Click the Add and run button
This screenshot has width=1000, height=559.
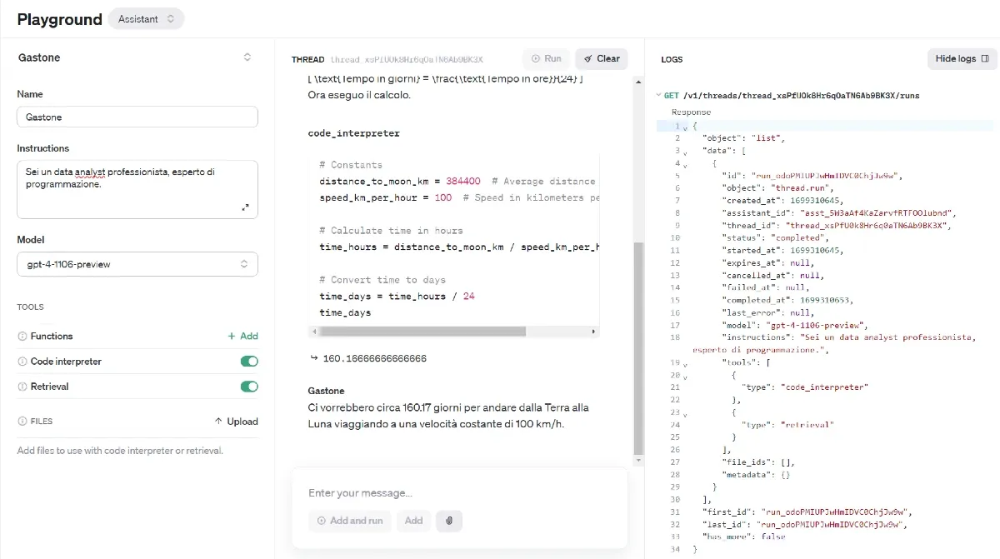349,521
